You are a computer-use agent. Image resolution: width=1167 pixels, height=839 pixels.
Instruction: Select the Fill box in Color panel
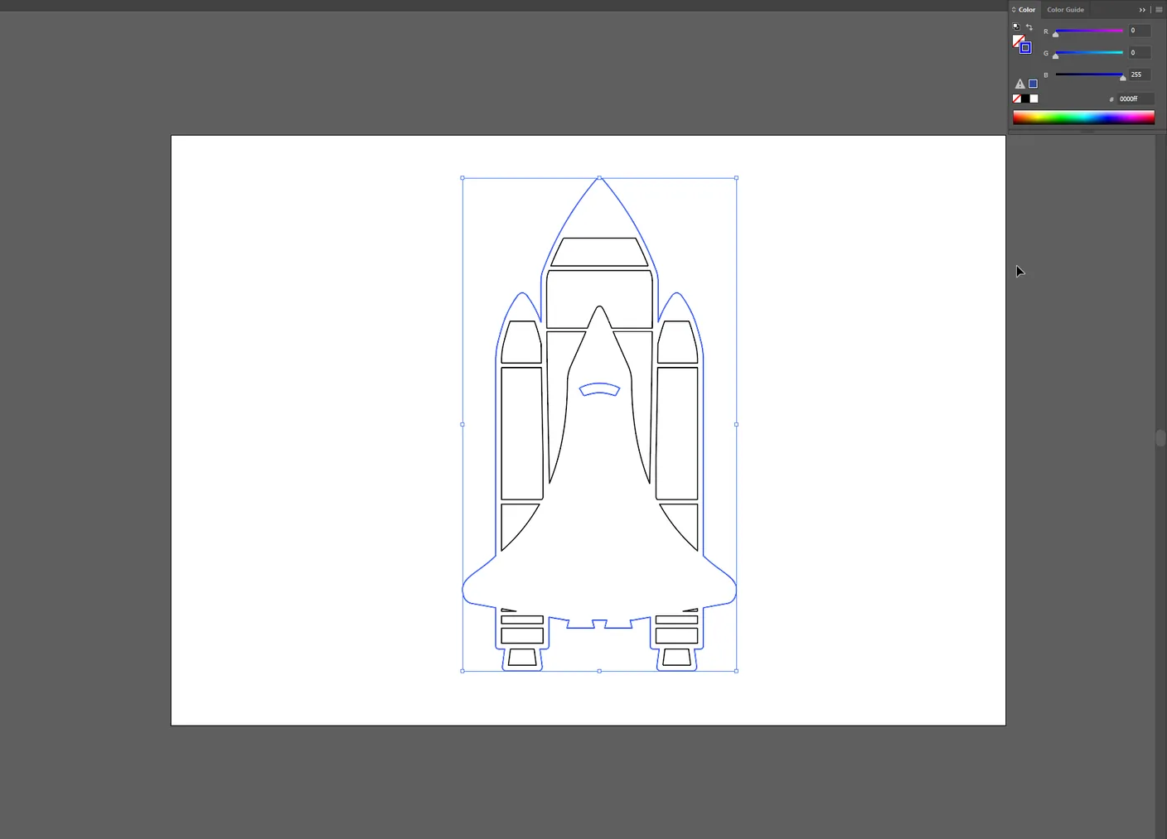(x=1019, y=41)
